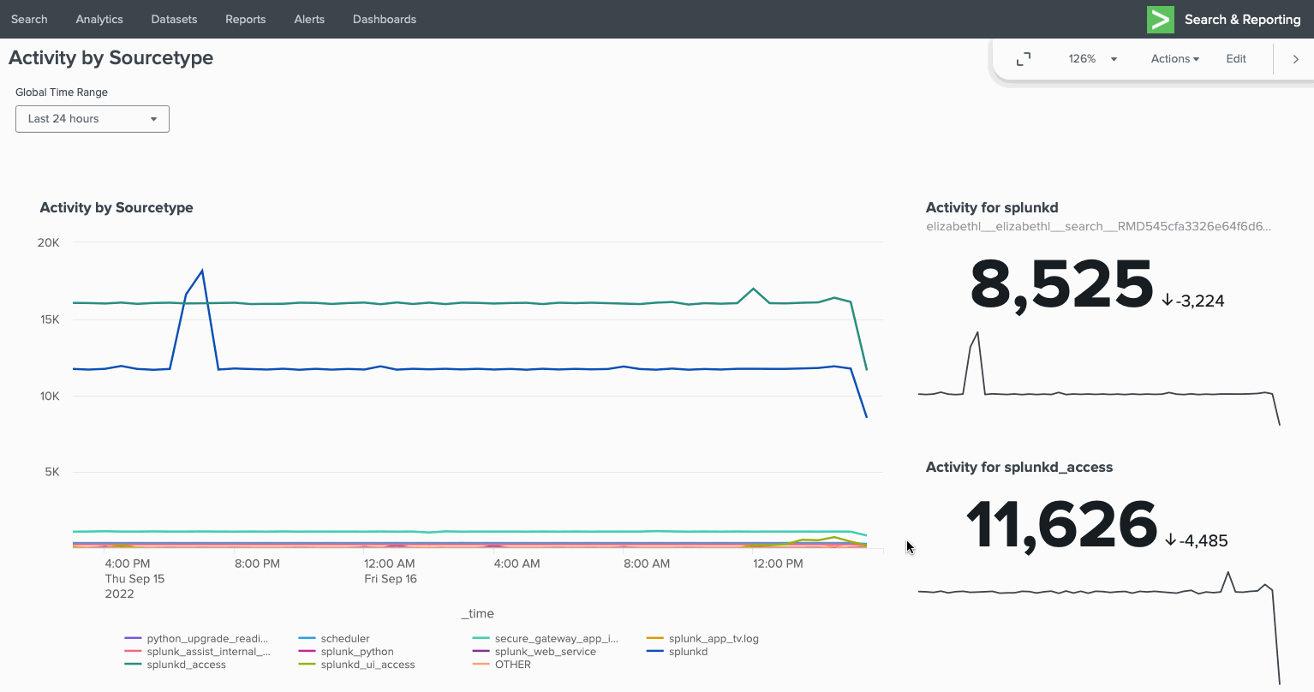Click the down arrow beside -4,485
The width and height of the screenshot is (1314, 692).
1170,540
